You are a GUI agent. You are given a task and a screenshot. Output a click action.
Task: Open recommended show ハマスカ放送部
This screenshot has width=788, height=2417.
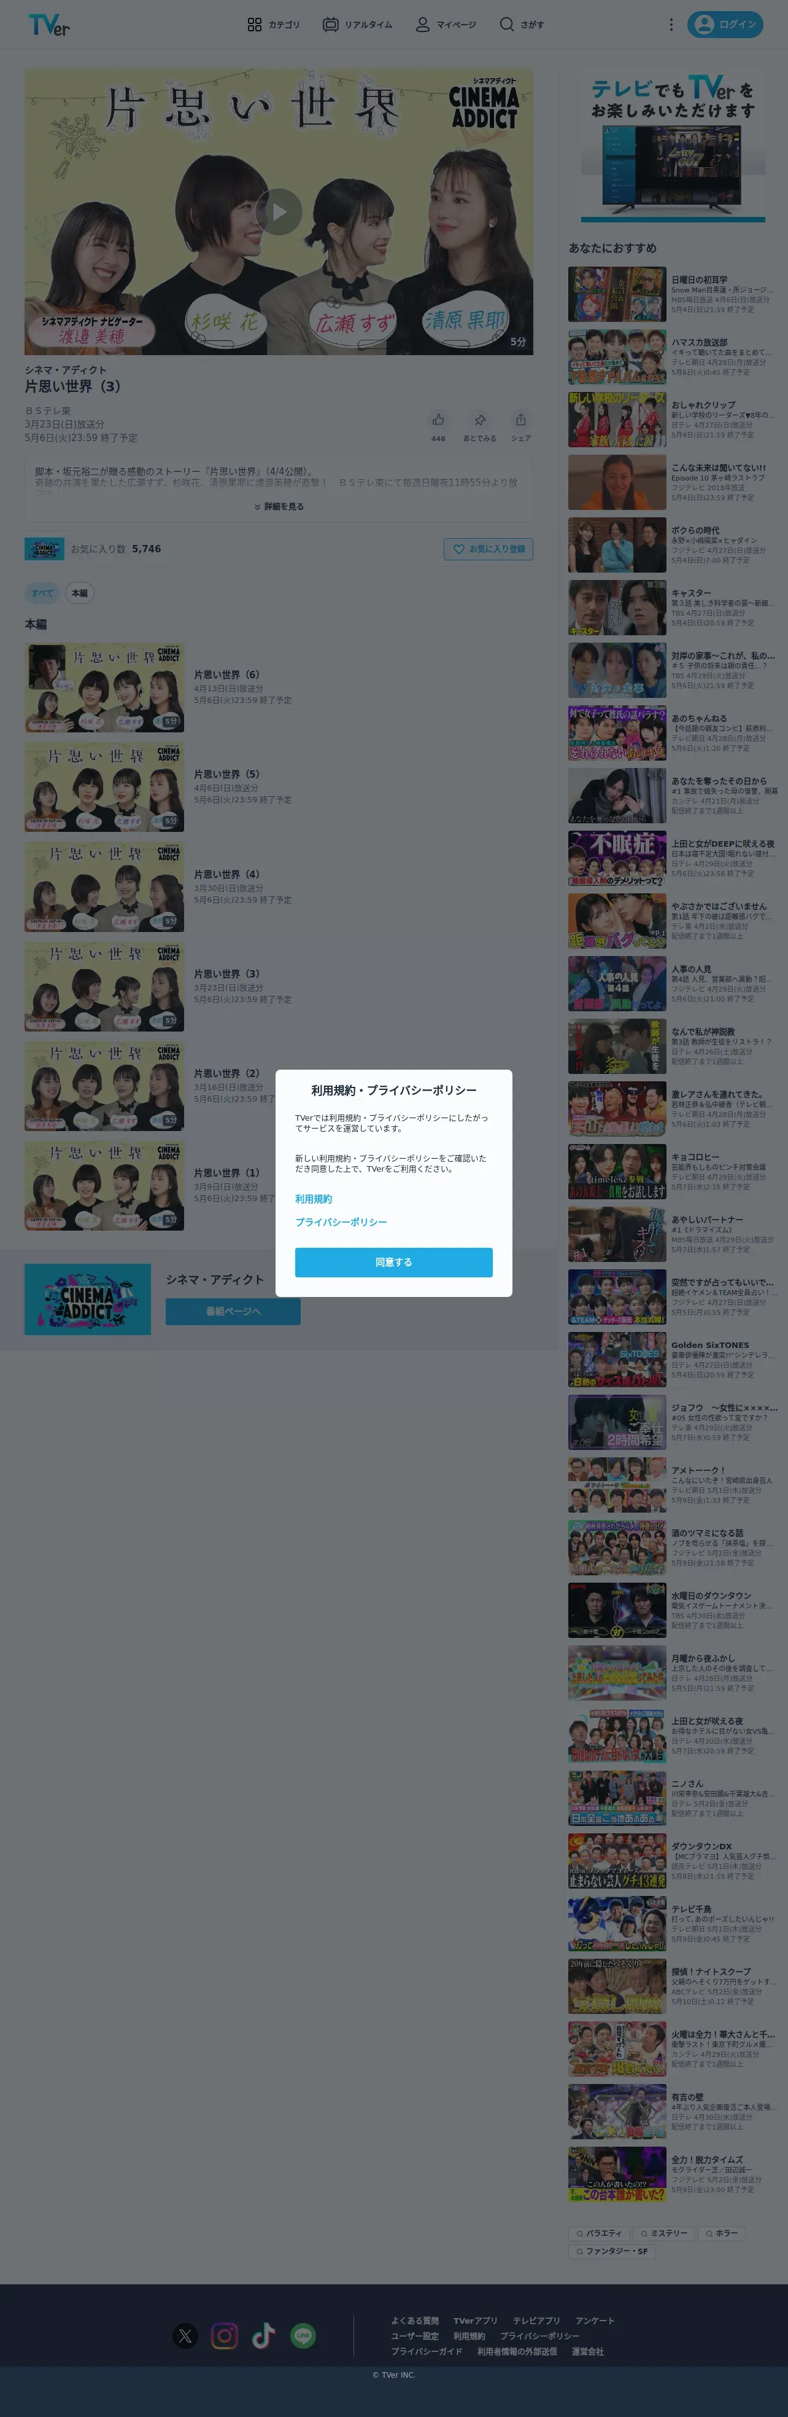tap(673, 356)
